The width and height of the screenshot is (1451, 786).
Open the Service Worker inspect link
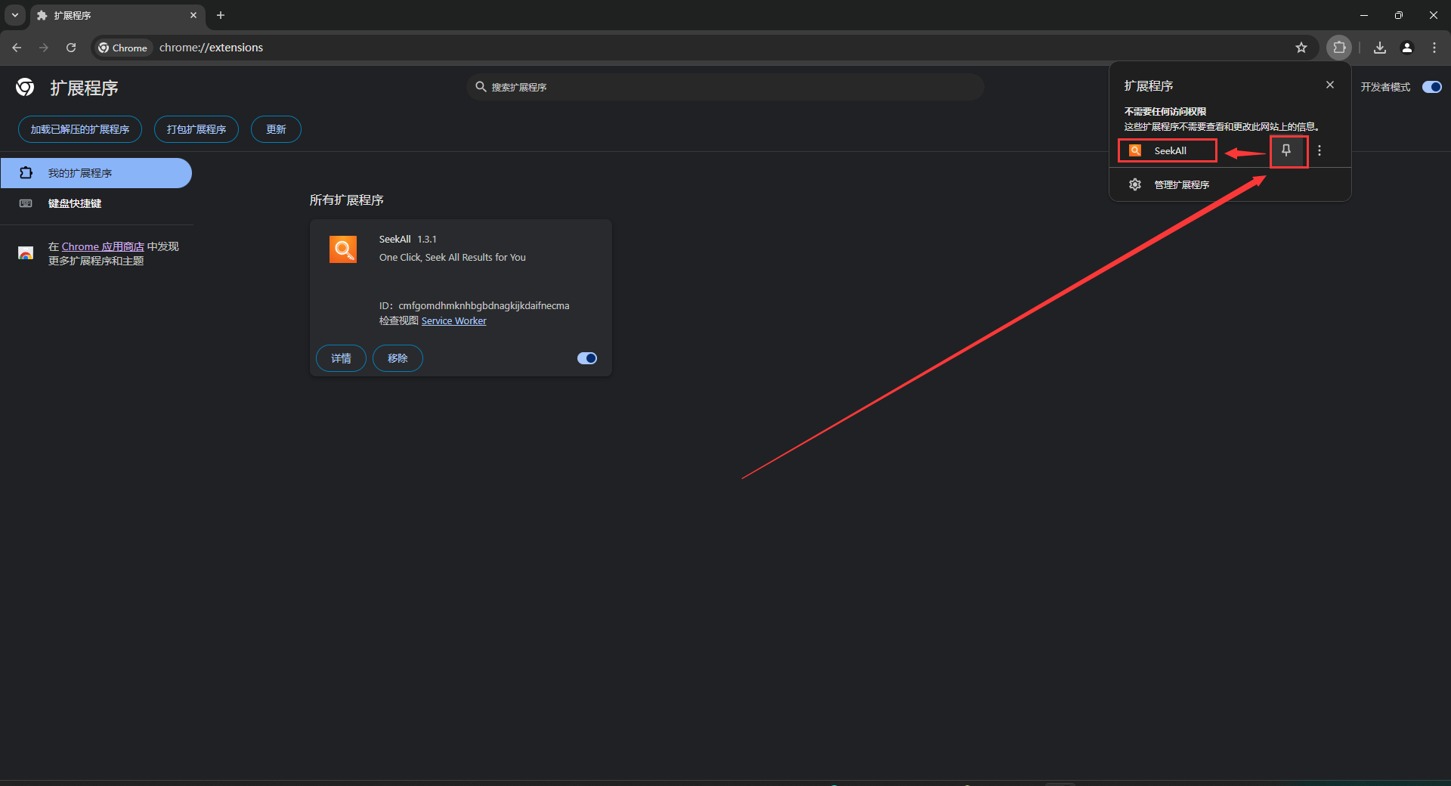click(x=453, y=321)
